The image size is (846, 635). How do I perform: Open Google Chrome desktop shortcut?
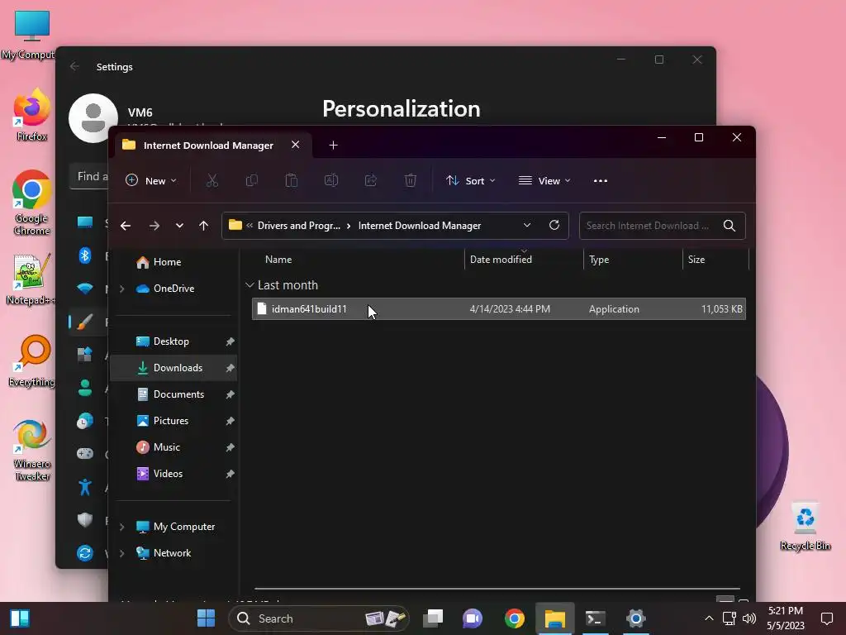pyautogui.click(x=31, y=203)
